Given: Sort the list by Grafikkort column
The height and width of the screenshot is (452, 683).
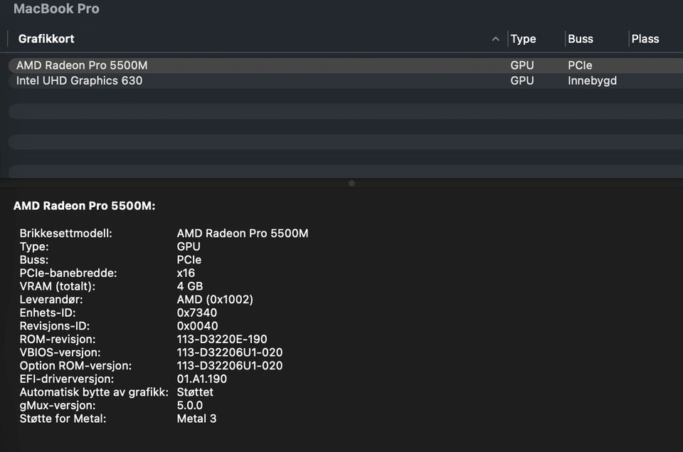Looking at the screenshot, I should (x=47, y=39).
